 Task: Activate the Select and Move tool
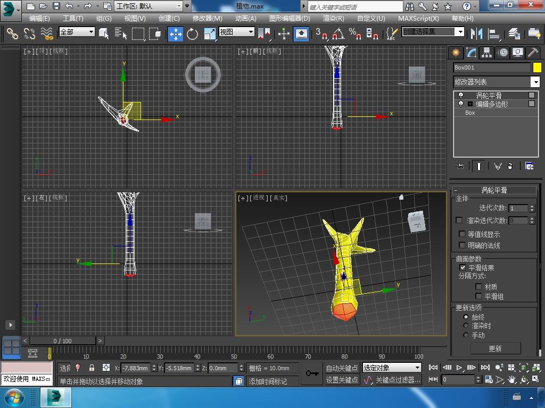pyautogui.click(x=176, y=33)
